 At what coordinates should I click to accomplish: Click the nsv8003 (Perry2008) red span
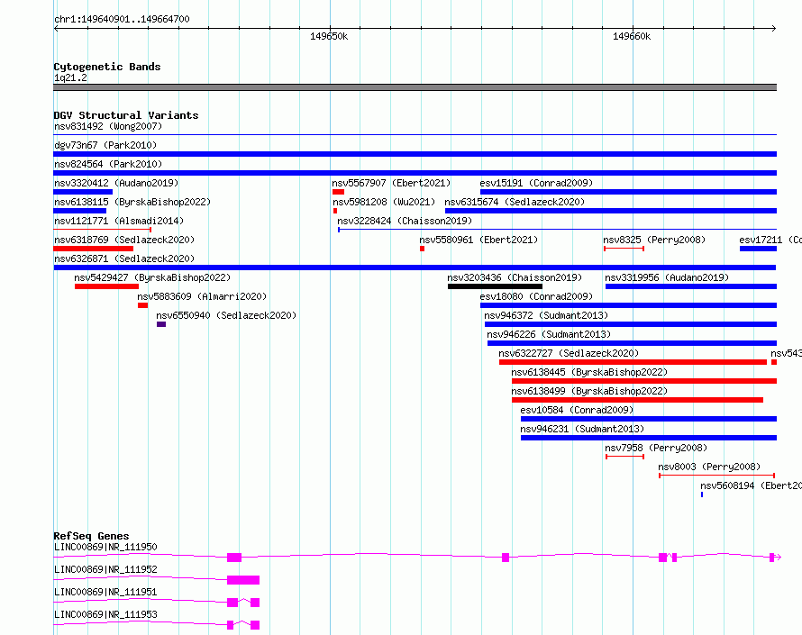pyautogui.click(x=716, y=476)
